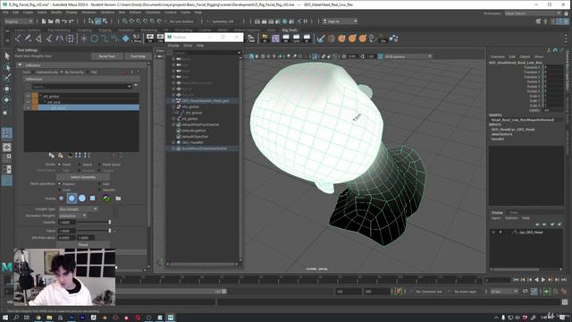
Task: Select the Paint Select mode radio button
Action: 99,165
